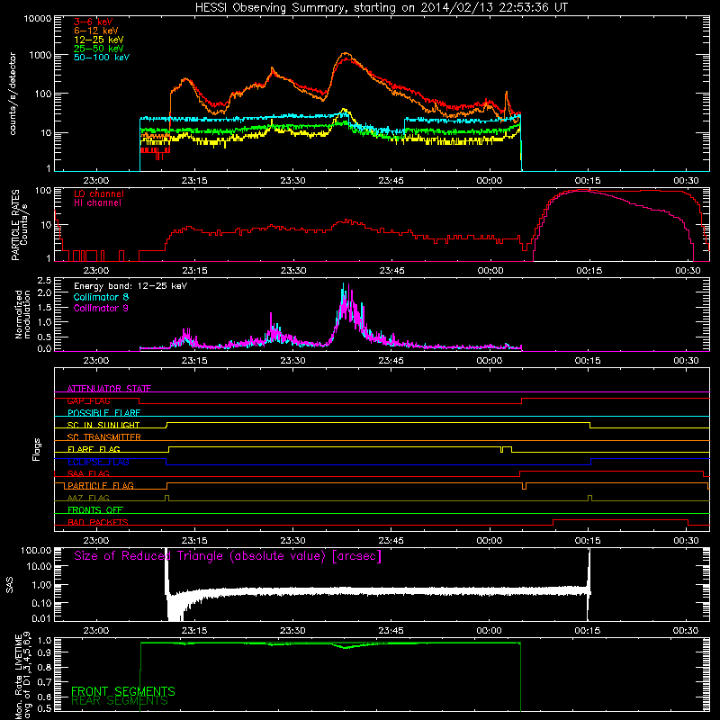Click 23:45 tick under the particle rates plot
Image resolution: width=720 pixels, height=720 pixels.
pyautogui.click(x=391, y=271)
